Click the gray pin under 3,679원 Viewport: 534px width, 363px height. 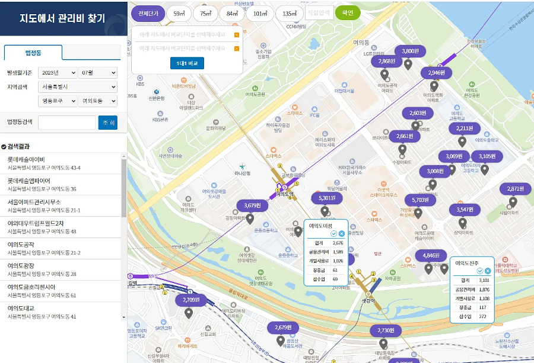(250, 219)
